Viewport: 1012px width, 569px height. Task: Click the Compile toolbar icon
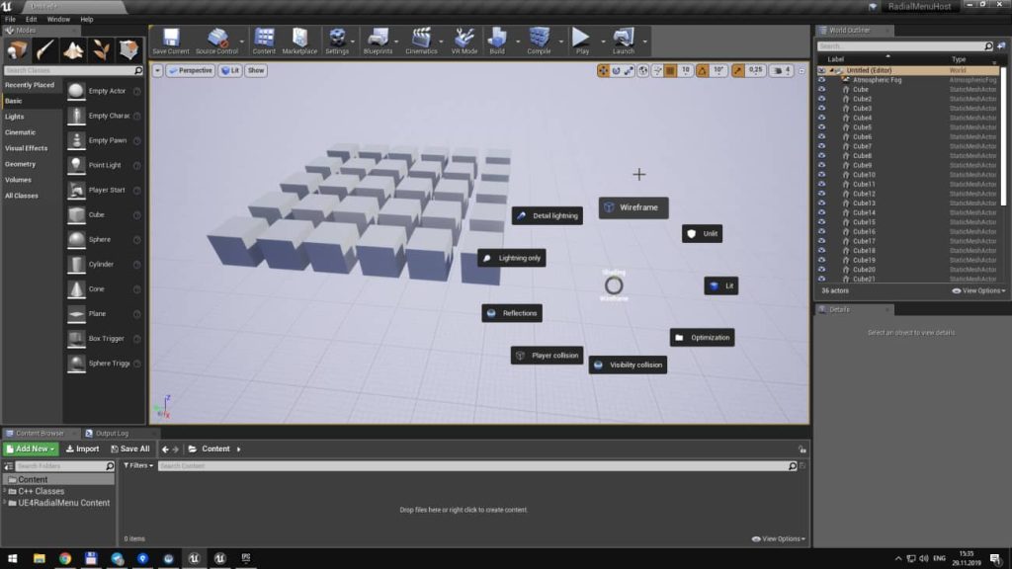pyautogui.click(x=539, y=41)
